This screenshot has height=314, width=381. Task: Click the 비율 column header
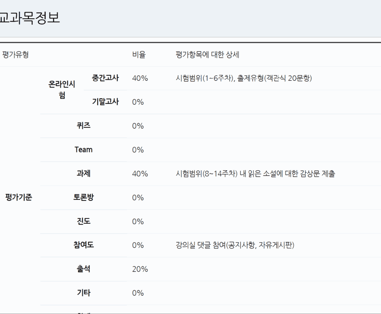pos(139,55)
